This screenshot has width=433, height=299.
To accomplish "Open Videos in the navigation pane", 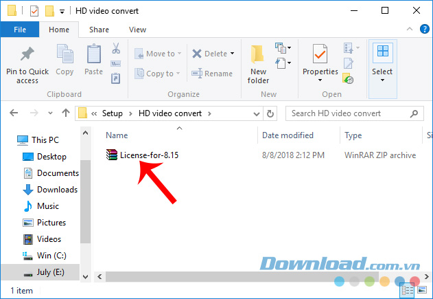I will point(42,239).
